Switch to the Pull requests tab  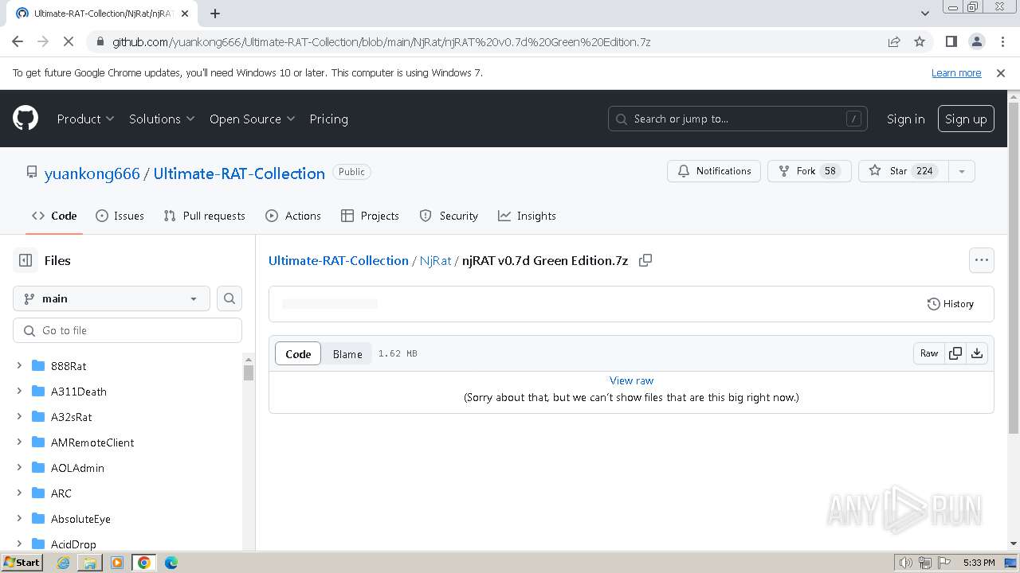204,216
